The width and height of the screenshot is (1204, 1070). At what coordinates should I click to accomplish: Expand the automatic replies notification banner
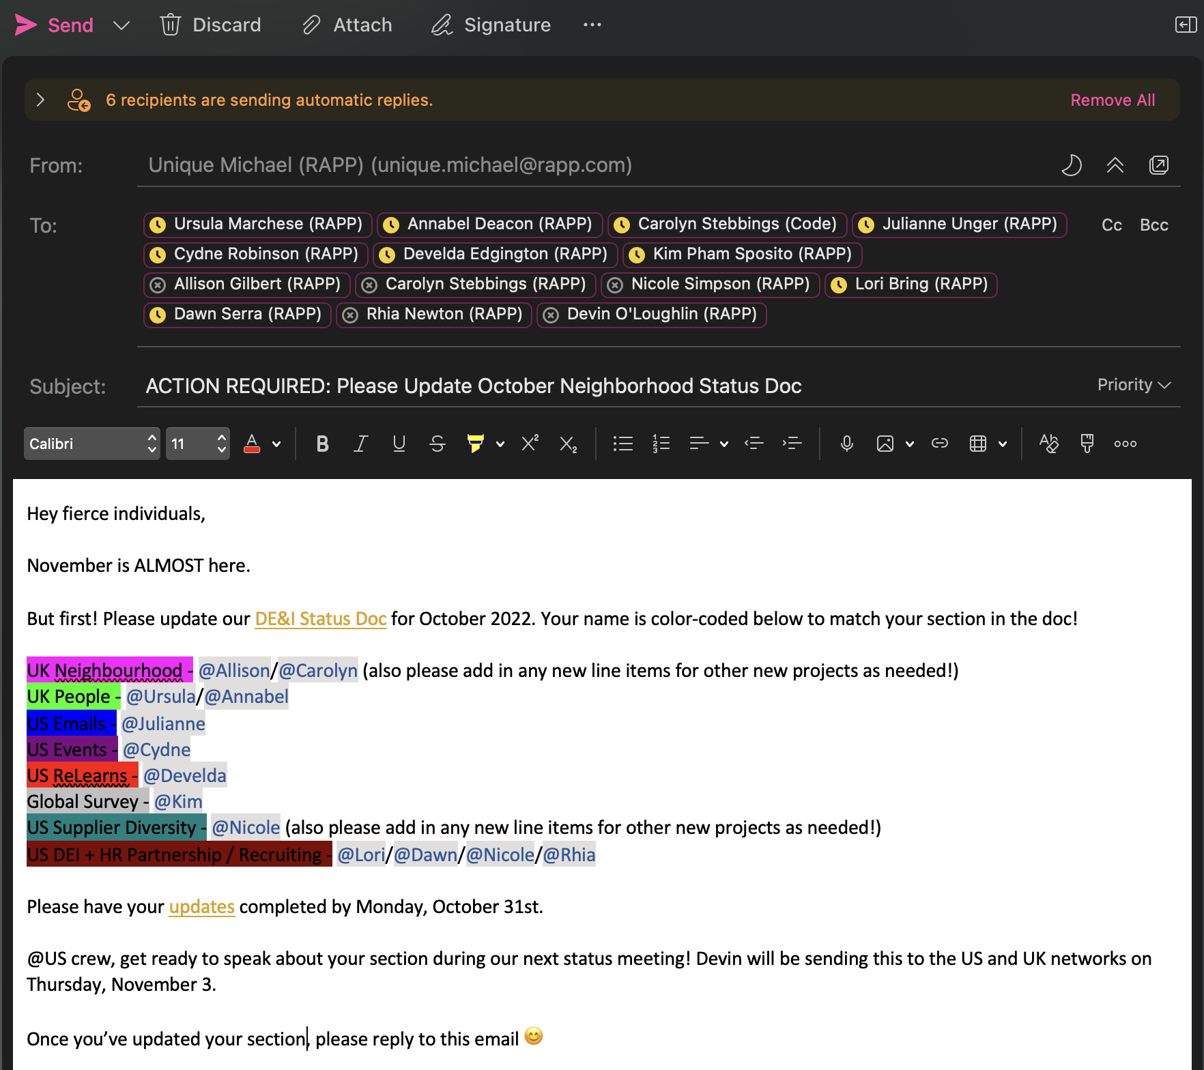[40, 100]
